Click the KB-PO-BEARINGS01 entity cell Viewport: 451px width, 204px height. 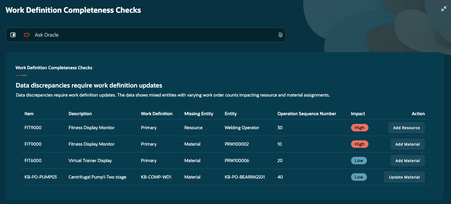(245, 177)
